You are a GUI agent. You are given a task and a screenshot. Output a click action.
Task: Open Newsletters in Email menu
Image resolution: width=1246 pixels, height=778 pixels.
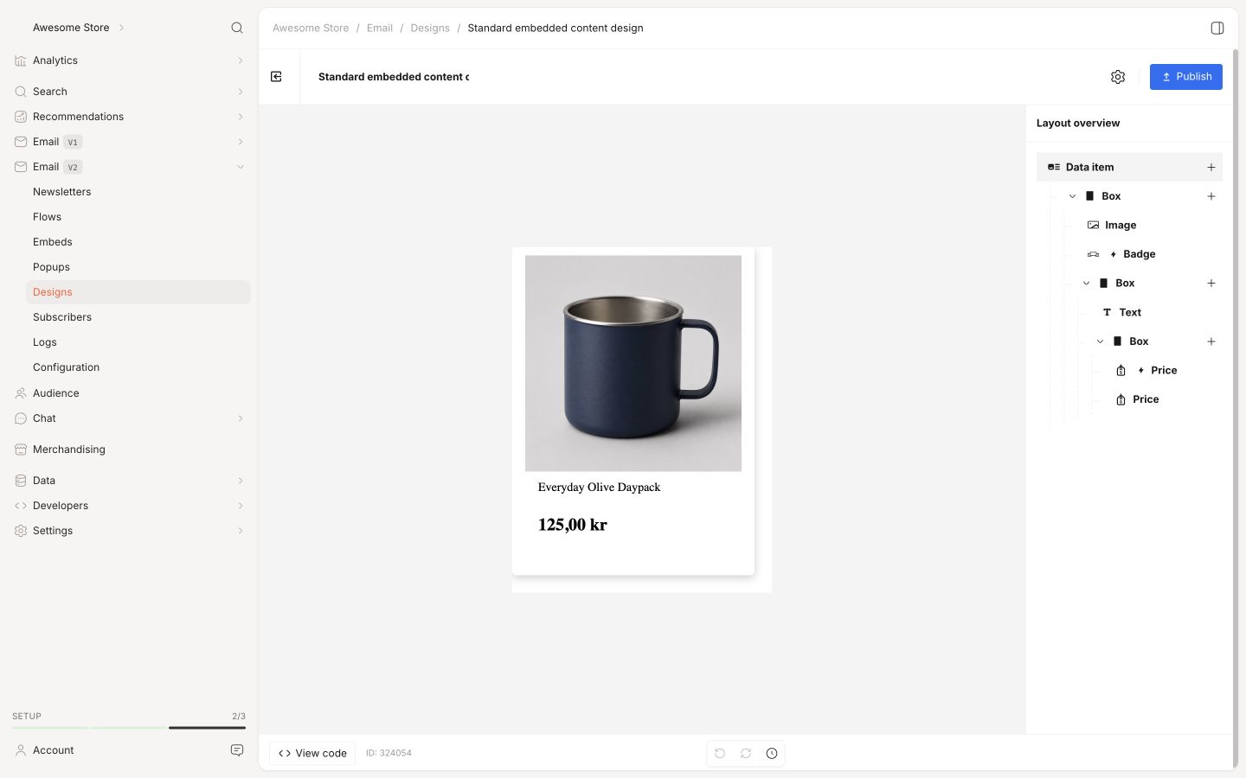tap(62, 192)
